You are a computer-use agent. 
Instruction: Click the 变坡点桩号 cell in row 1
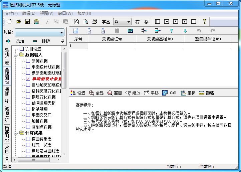pos(112,46)
